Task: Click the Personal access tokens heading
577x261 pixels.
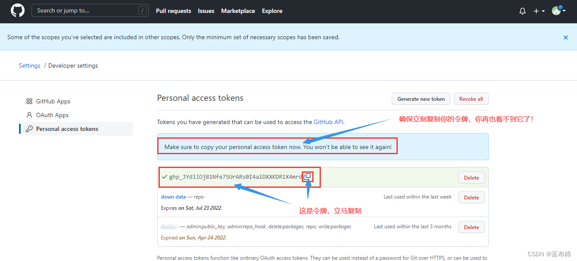Action: (200, 98)
